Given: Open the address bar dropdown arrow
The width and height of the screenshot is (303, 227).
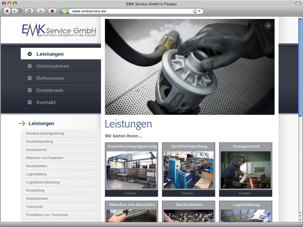Looking at the screenshot, I should 199,11.
